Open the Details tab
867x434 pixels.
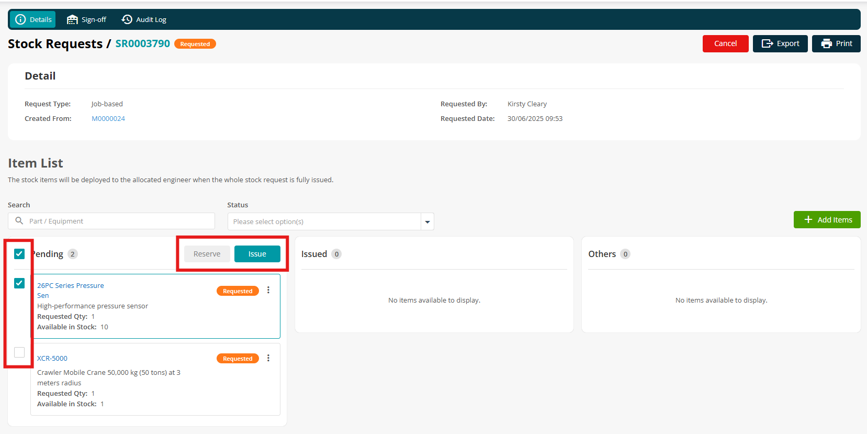pos(33,19)
